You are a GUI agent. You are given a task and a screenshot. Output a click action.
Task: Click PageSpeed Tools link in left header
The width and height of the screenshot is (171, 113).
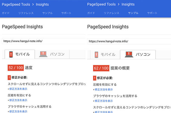(16, 5)
